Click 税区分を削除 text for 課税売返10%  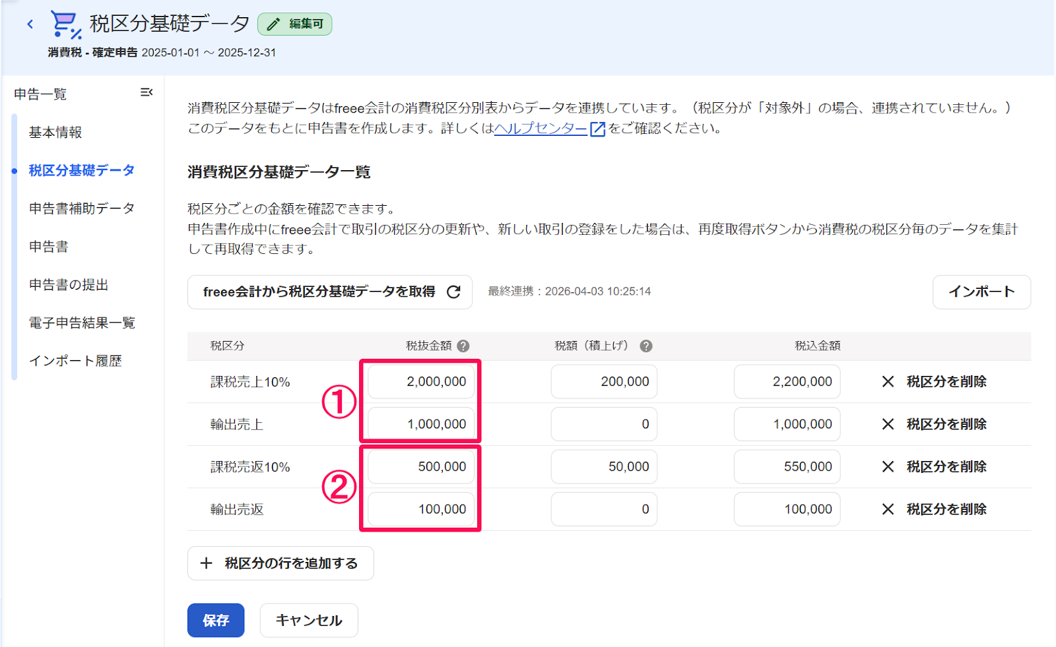coord(946,467)
